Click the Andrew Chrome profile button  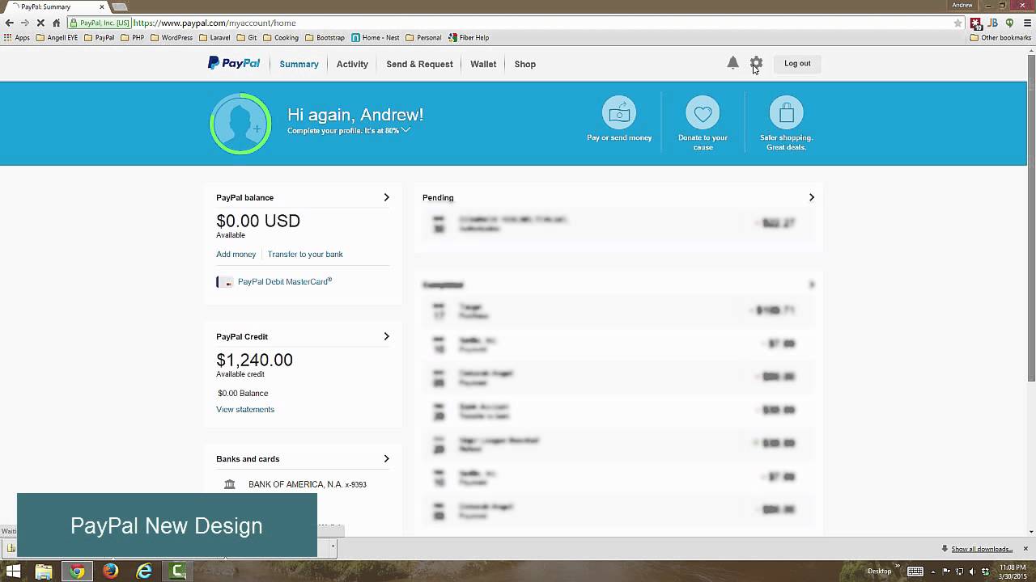[962, 5]
